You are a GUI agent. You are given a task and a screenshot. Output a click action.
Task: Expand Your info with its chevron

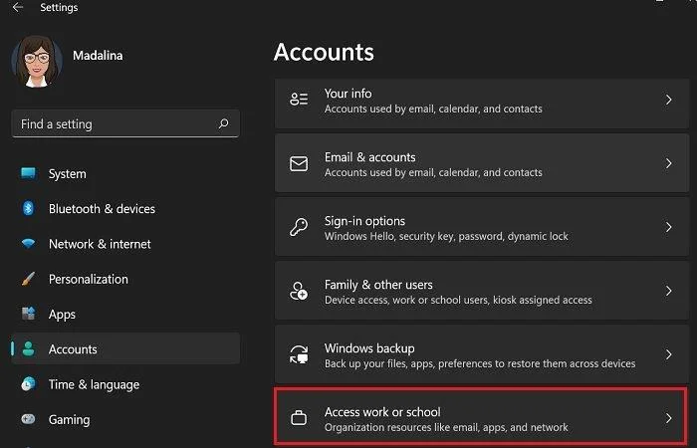pos(668,100)
